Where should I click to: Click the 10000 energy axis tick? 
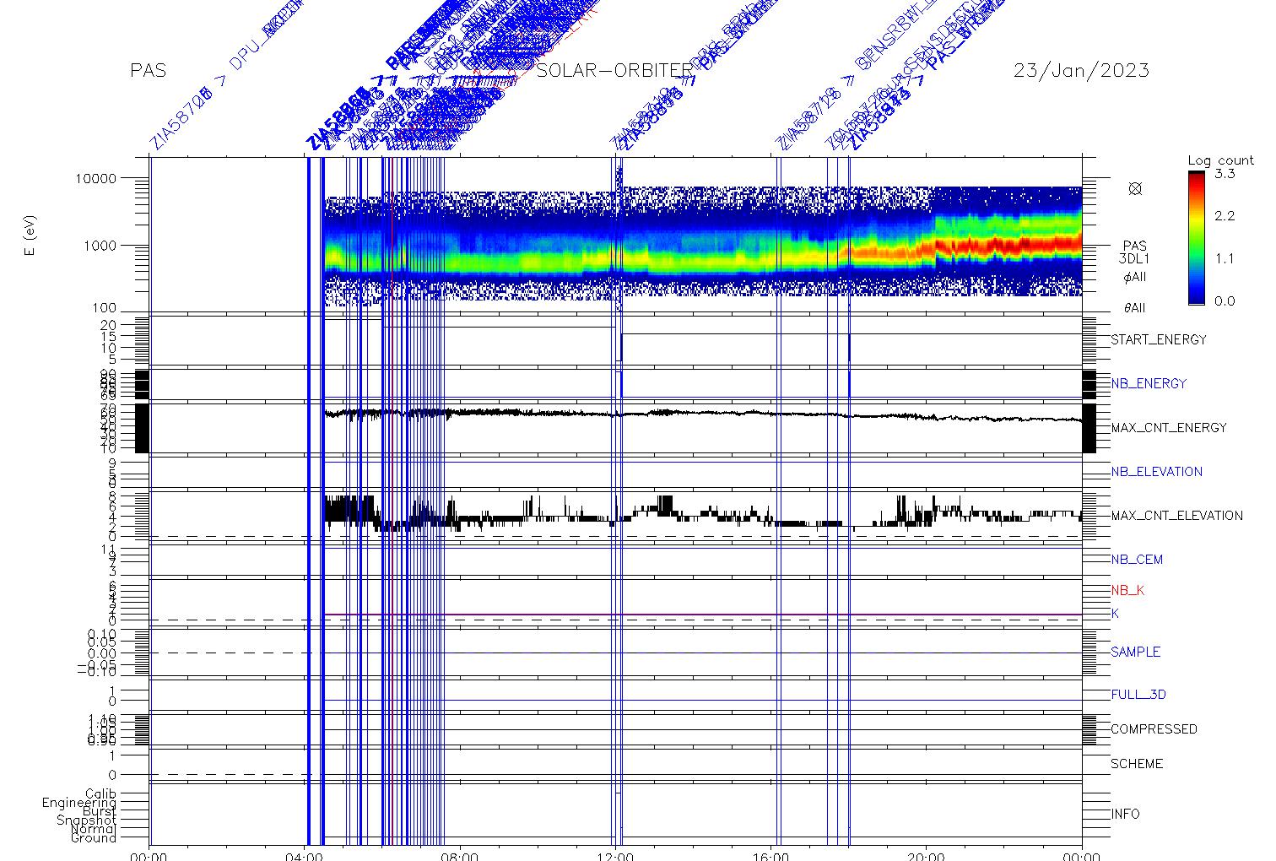[x=95, y=178]
